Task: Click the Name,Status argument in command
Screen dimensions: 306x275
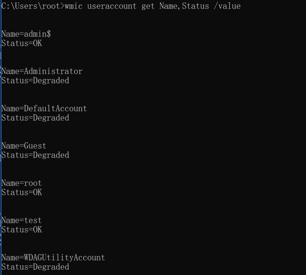Action: click(x=184, y=6)
